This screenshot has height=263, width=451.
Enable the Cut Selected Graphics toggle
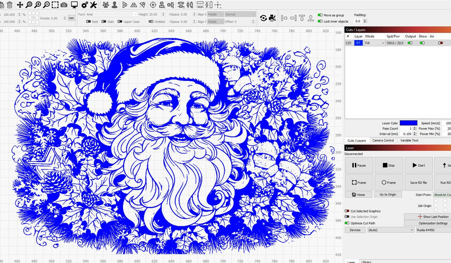point(347,211)
